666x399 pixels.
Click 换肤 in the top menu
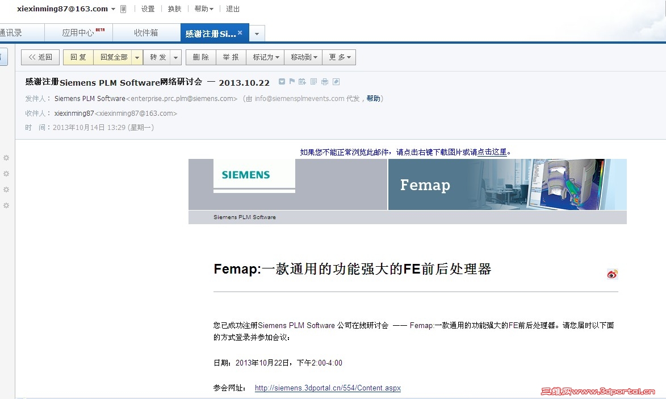[x=174, y=9]
